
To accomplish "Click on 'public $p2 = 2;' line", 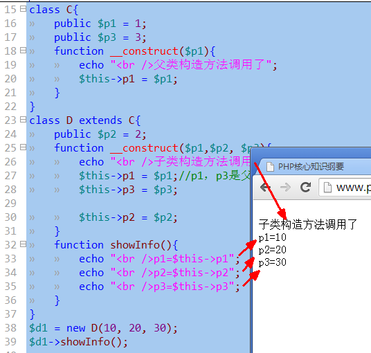I will (x=100, y=134).
